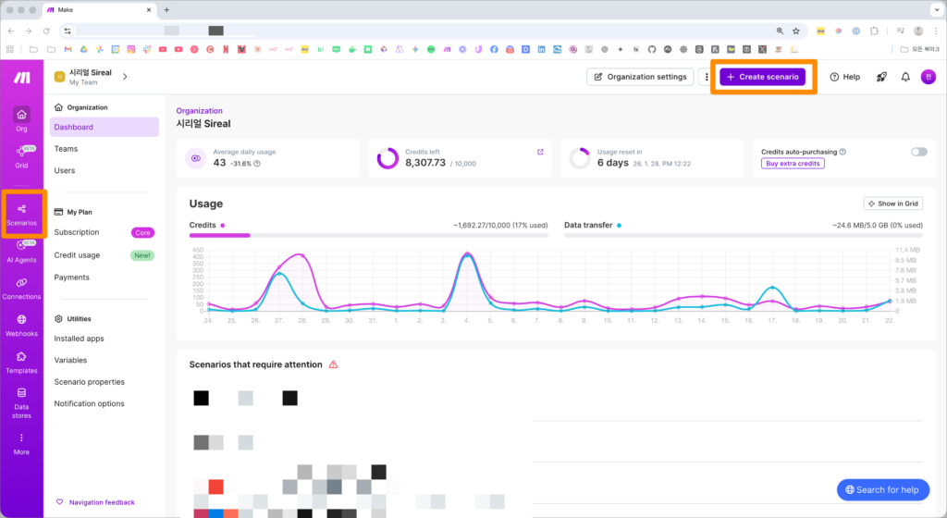The height and width of the screenshot is (518, 947).
Task: Click Buy extra credits button
Action: [x=793, y=164]
